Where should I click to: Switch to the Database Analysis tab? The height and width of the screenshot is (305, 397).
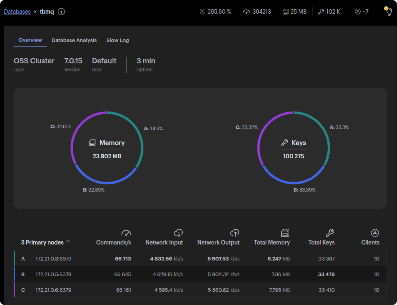pyautogui.click(x=74, y=40)
